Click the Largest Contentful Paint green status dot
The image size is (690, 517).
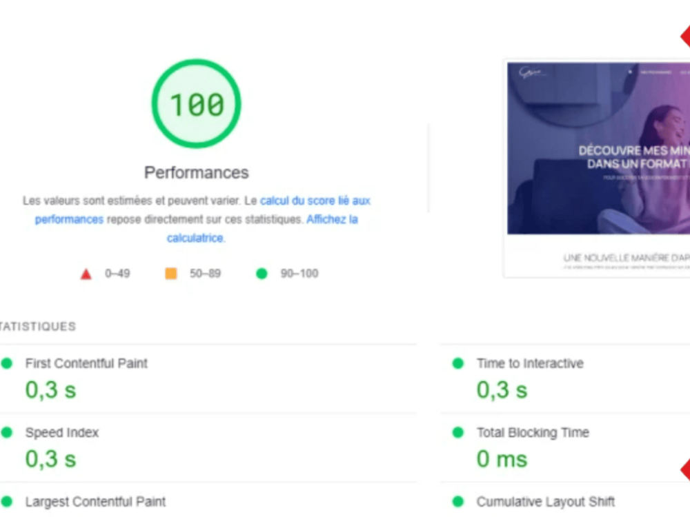pyautogui.click(x=7, y=502)
